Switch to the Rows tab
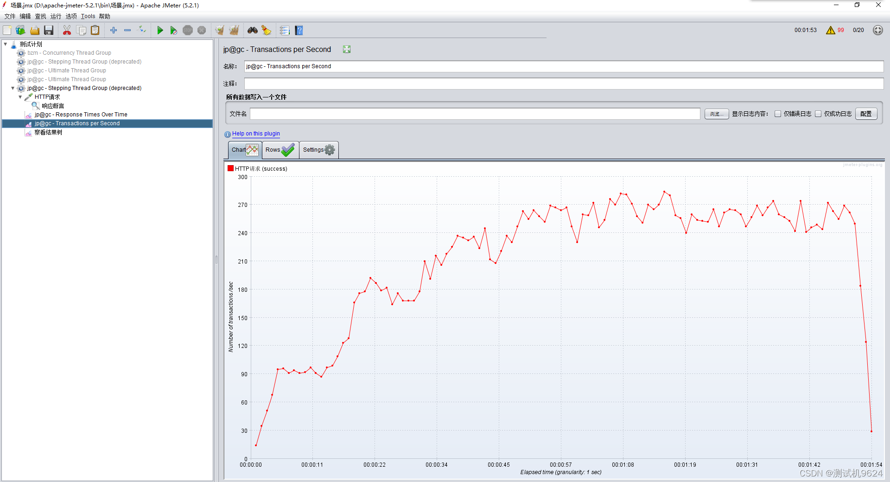The image size is (890, 482). point(280,150)
